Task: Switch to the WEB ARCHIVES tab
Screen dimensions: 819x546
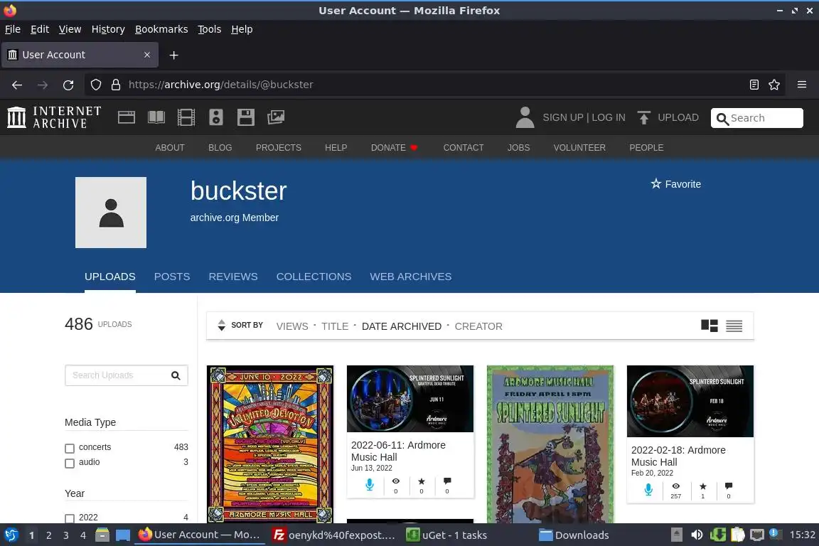Action: [x=410, y=277]
